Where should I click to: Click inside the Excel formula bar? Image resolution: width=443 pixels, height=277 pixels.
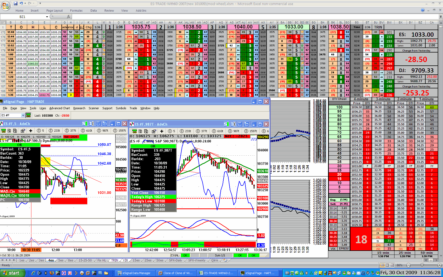tap(255, 17)
